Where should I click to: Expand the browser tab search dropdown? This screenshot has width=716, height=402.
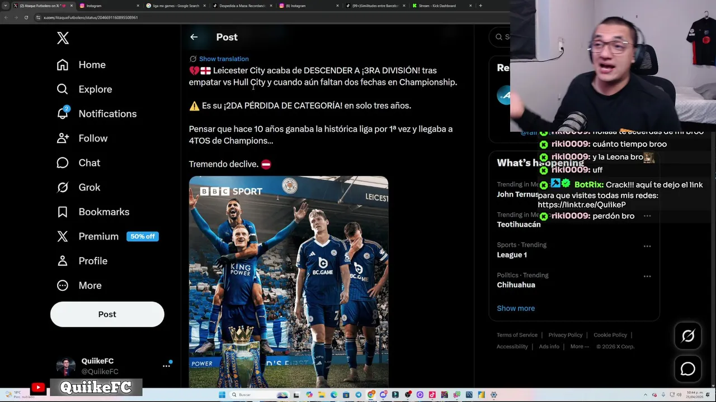(5, 6)
